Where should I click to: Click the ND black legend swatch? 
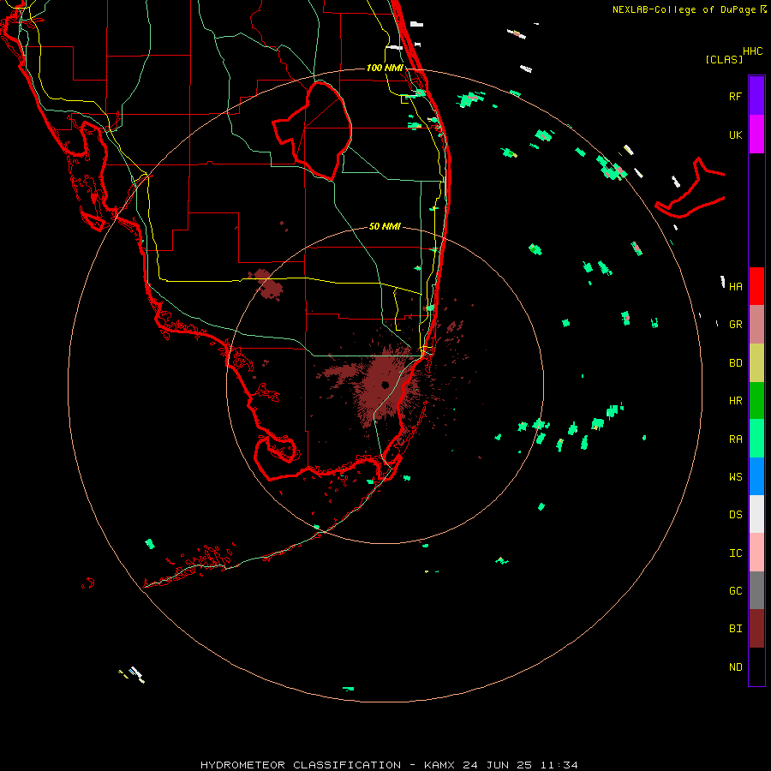[756, 666]
